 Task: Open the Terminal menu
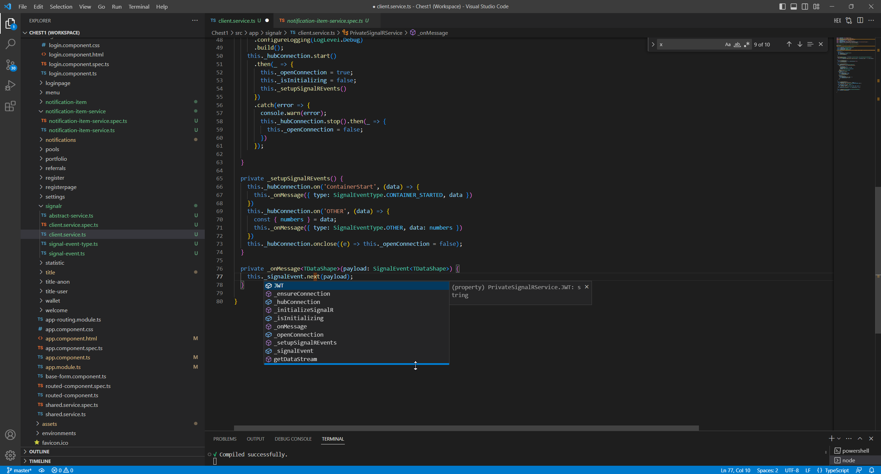[139, 7]
